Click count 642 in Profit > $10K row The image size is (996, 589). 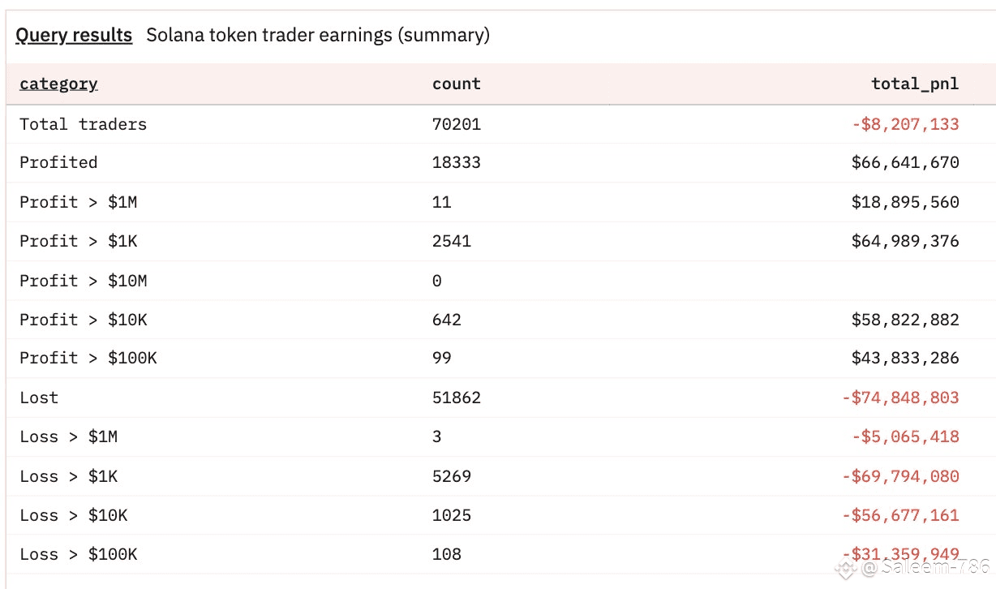446,320
